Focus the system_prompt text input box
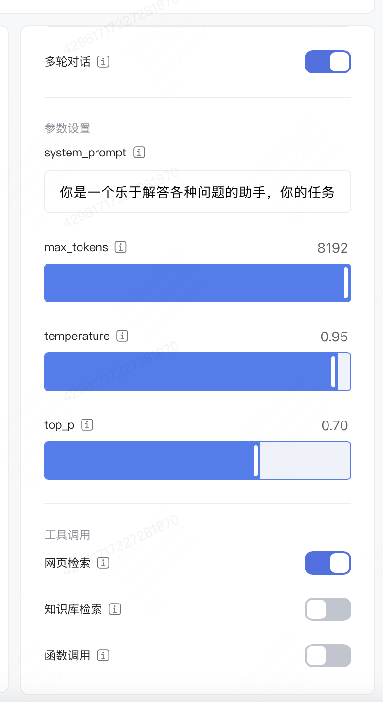Image resolution: width=383 pixels, height=702 pixels. (197, 192)
